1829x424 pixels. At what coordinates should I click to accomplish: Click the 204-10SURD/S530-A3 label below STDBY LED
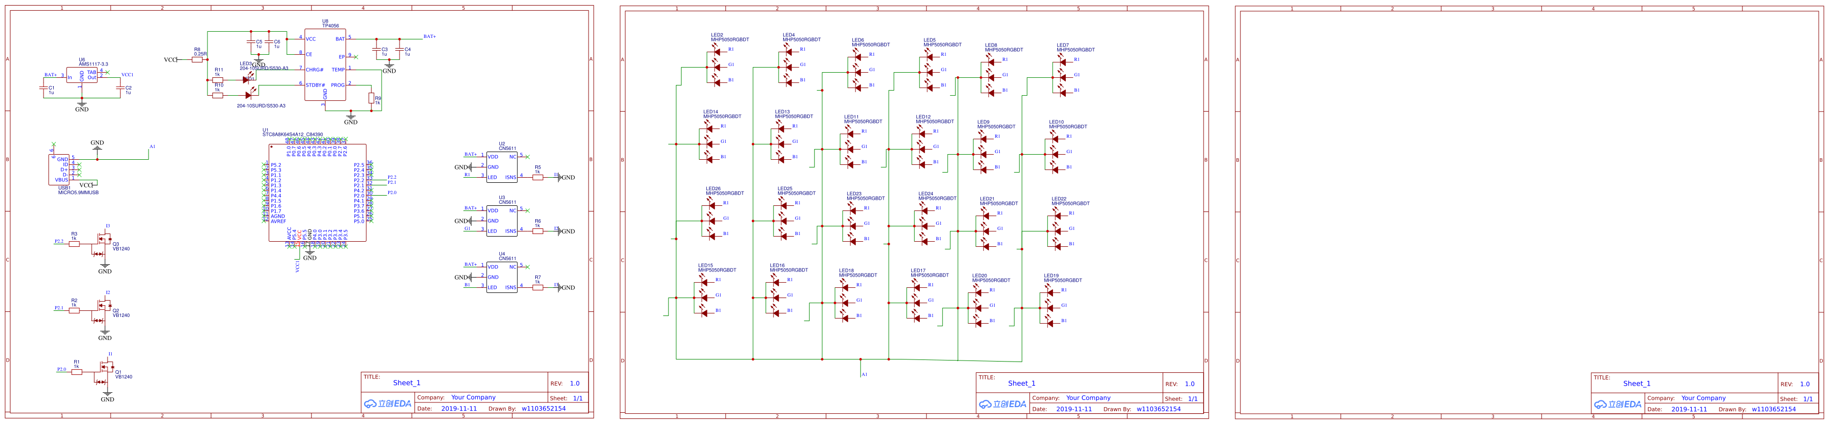pyautogui.click(x=261, y=106)
